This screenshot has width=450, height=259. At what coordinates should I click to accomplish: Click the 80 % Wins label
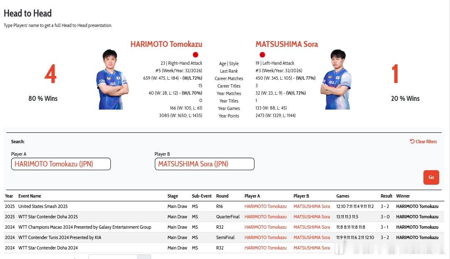(x=43, y=98)
